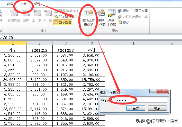Select cell with value 15,759.00
This screenshot has width=182, height=127.
pos(92,79)
